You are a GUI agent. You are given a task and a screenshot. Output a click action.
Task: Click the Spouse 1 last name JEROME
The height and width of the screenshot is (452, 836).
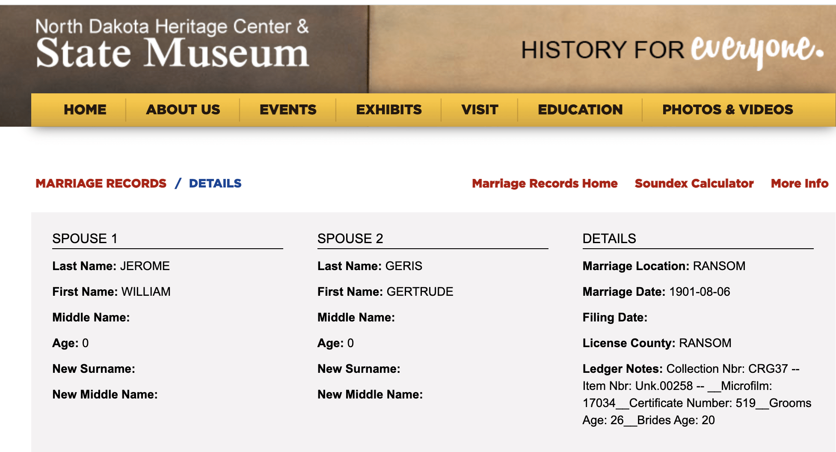145,266
